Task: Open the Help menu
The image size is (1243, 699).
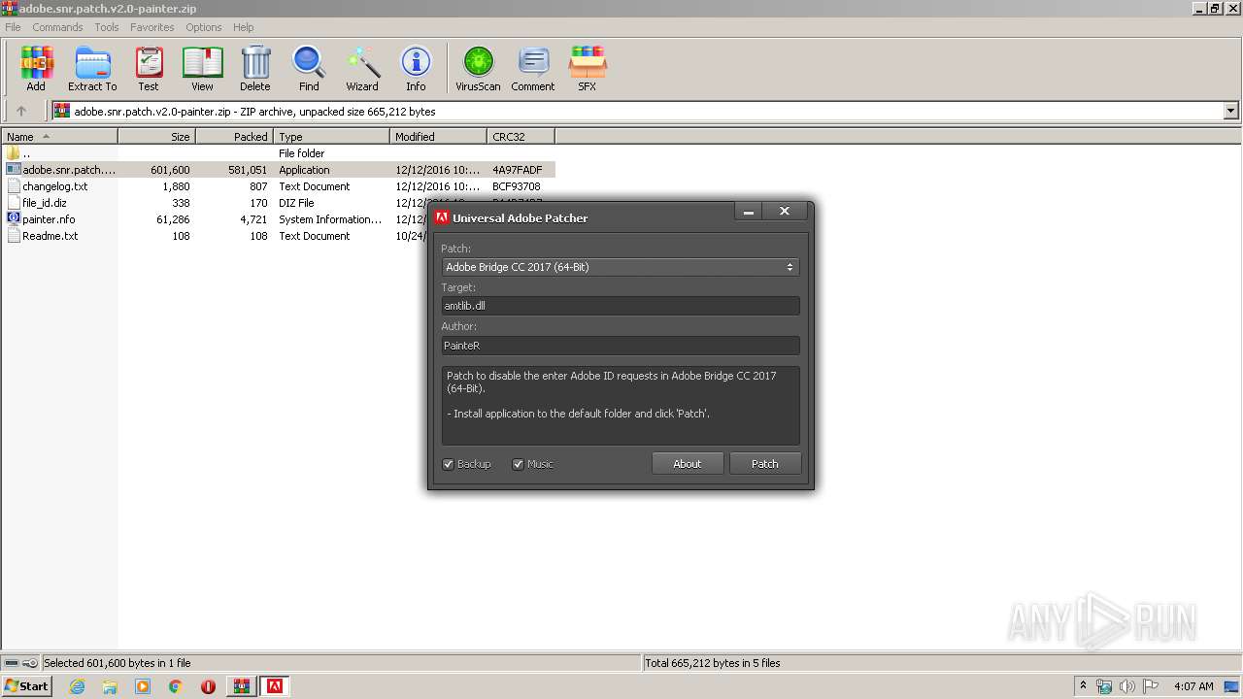Action: point(244,27)
